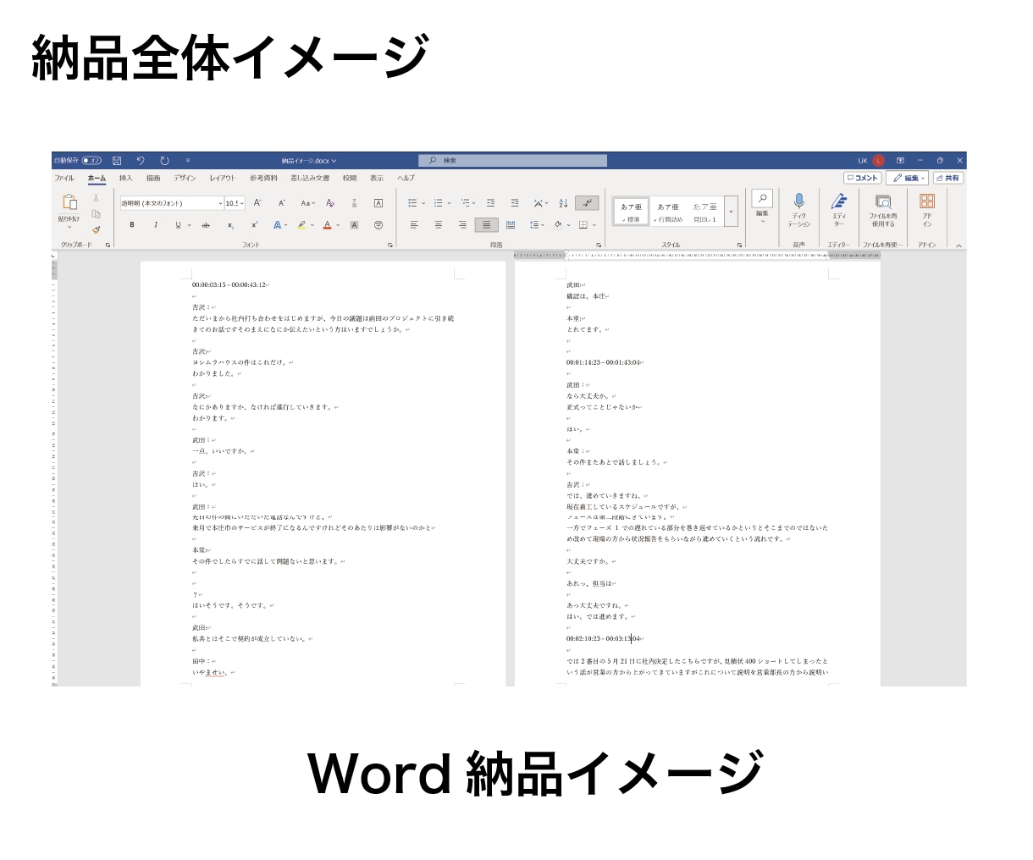Toggle the show paragraph marks button

click(x=587, y=203)
